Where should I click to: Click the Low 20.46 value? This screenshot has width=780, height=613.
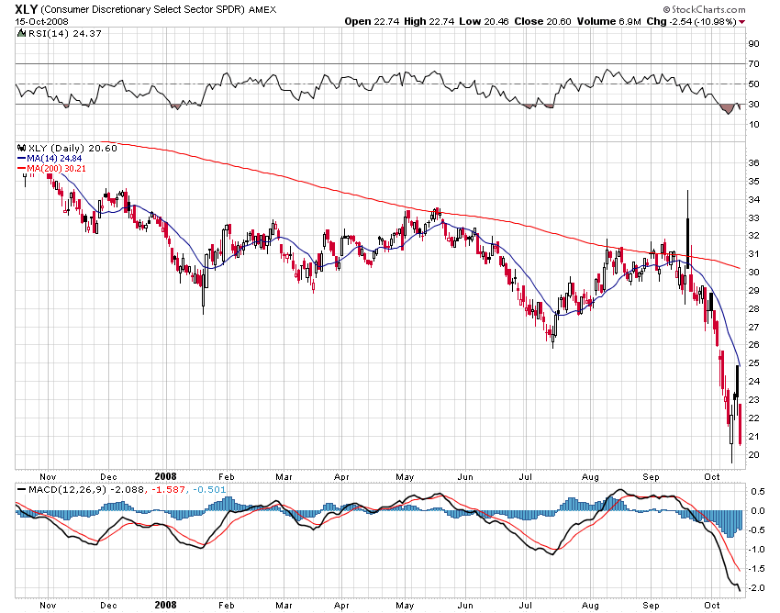pyautogui.click(x=484, y=21)
